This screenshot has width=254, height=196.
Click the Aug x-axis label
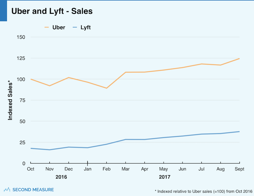pos(221,169)
